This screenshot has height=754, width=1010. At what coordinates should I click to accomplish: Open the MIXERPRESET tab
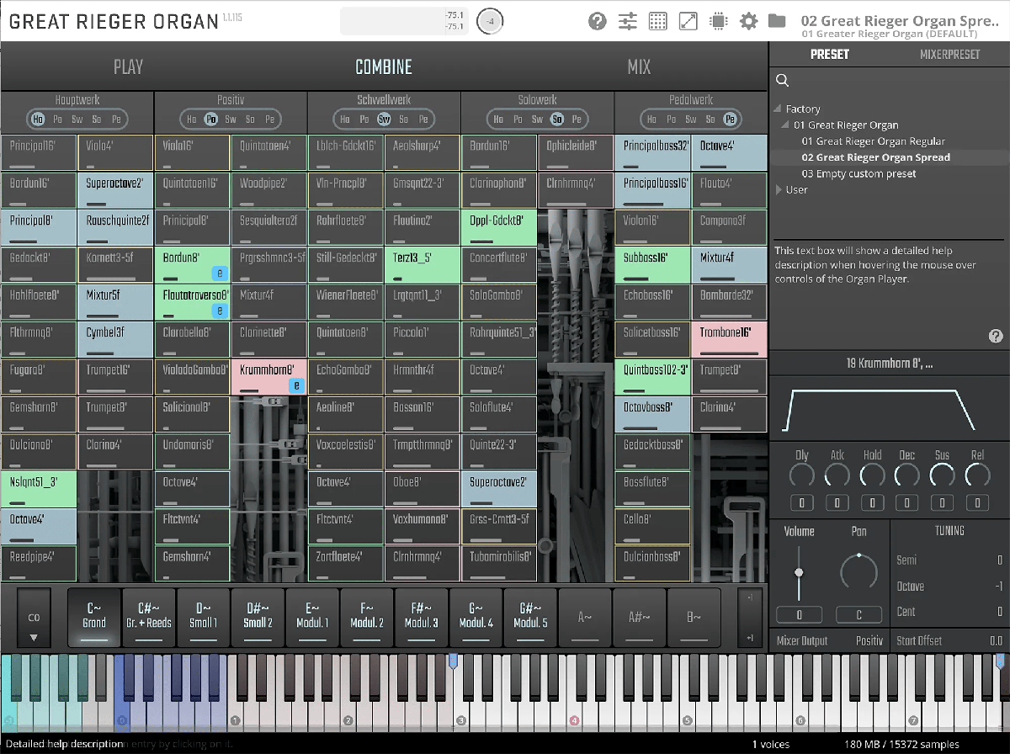(x=949, y=55)
